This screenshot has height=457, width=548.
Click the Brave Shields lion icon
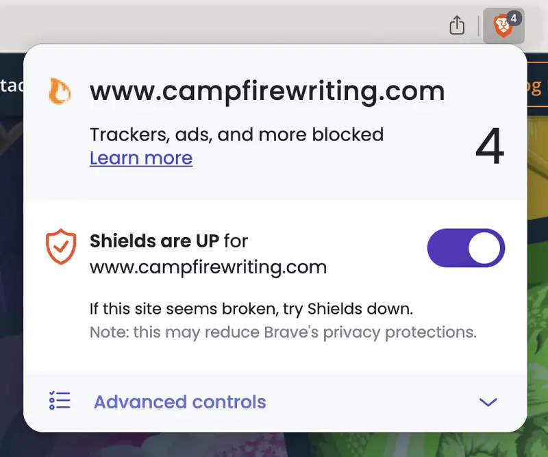point(502,28)
